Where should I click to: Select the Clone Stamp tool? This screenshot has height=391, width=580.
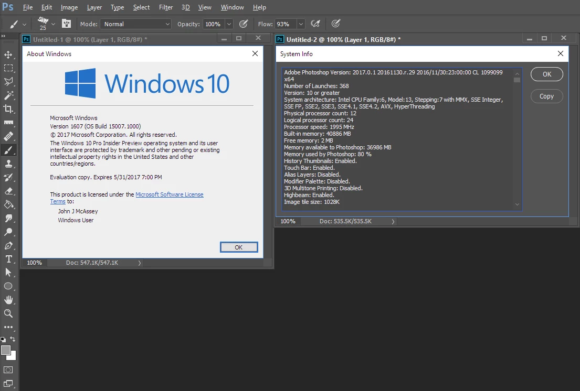click(8, 164)
